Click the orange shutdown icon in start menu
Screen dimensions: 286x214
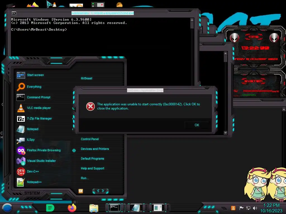pos(81,191)
